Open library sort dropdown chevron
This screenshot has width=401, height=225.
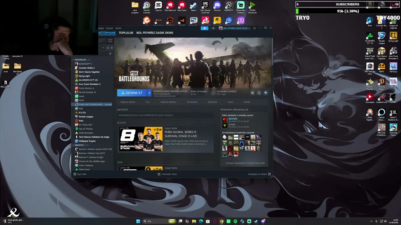103,48
